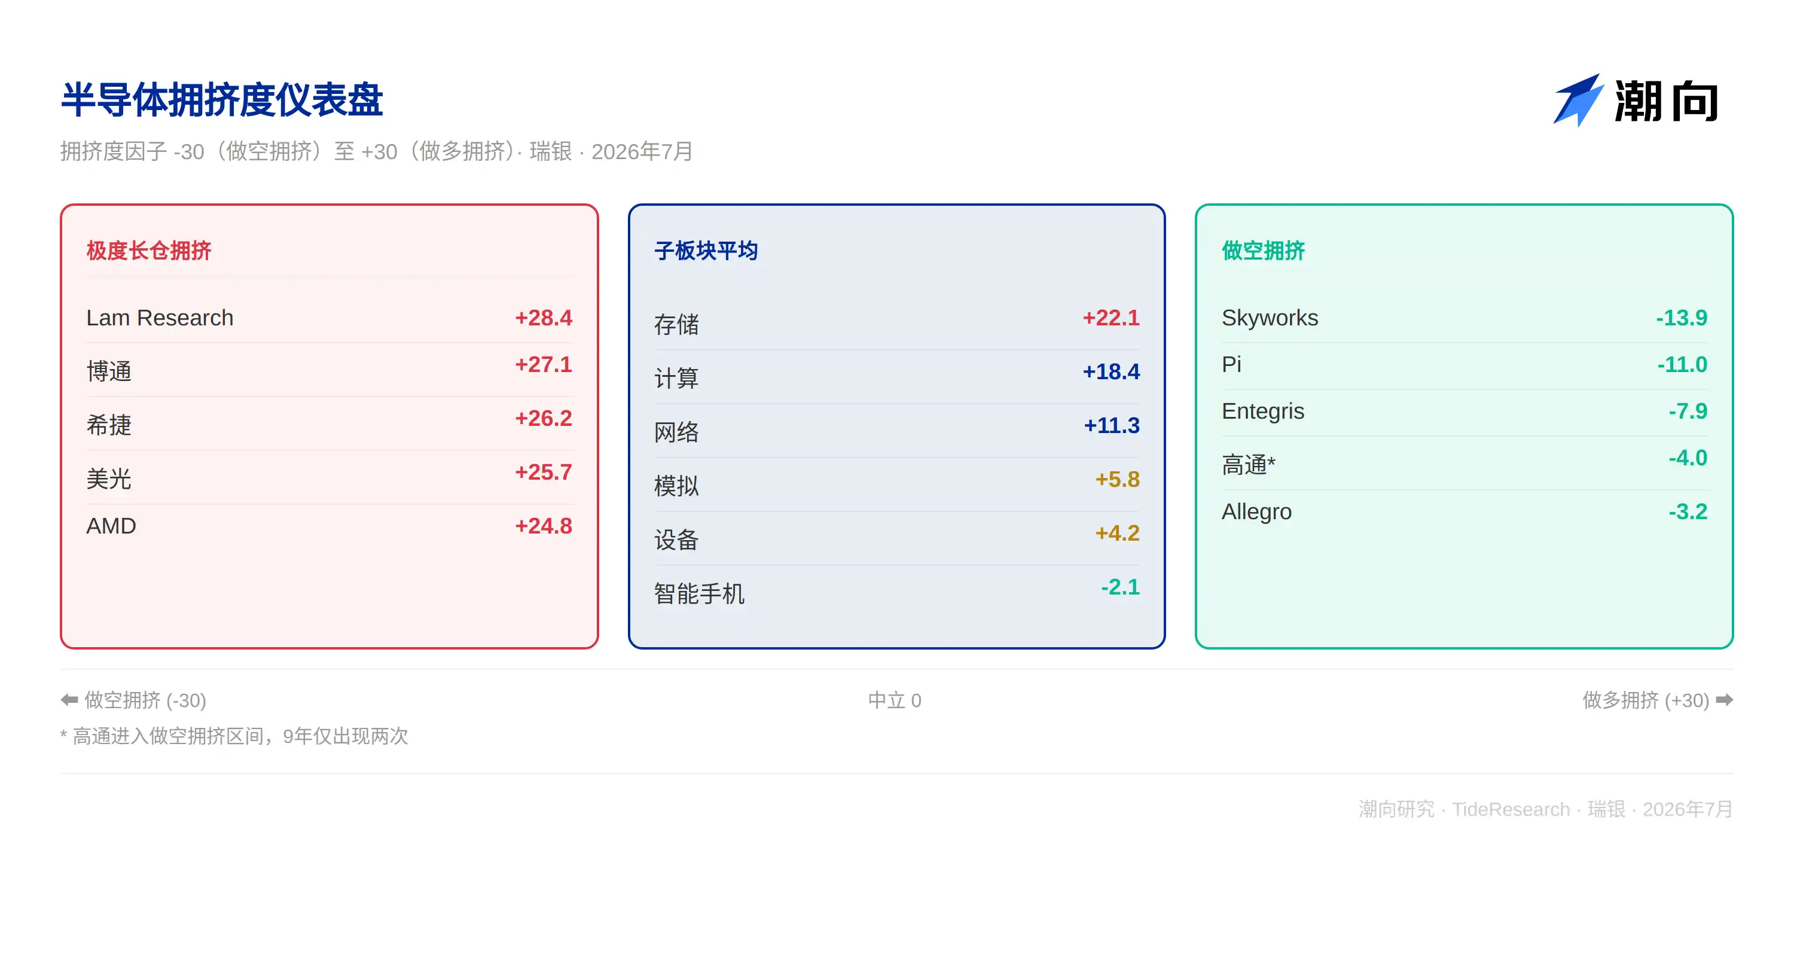Click the footer credit 潮向研究 · TideResearch

point(1464,809)
